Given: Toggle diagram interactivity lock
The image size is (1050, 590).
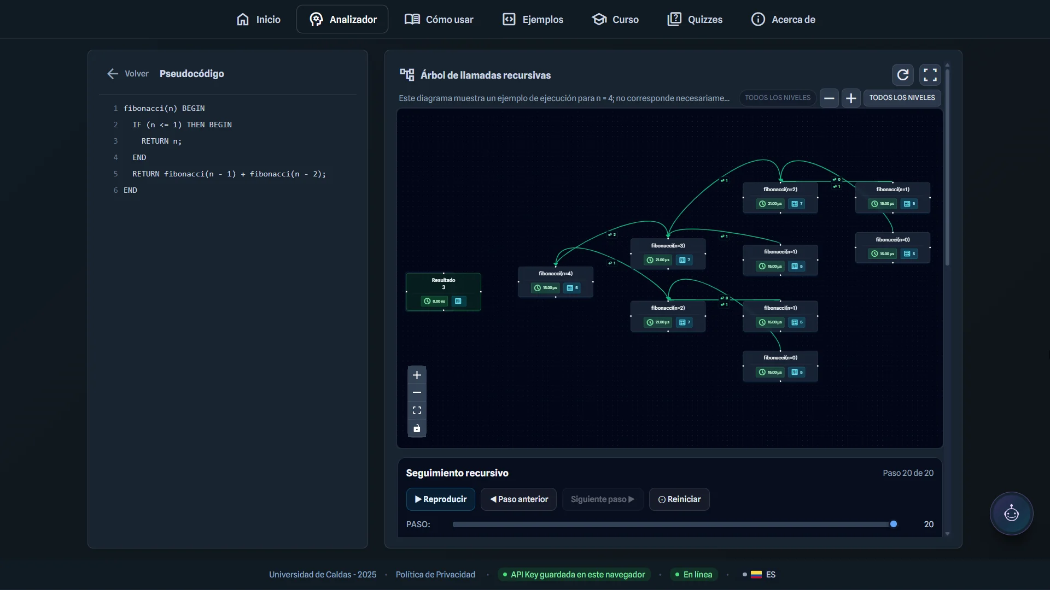Looking at the screenshot, I should pyautogui.click(x=417, y=428).
